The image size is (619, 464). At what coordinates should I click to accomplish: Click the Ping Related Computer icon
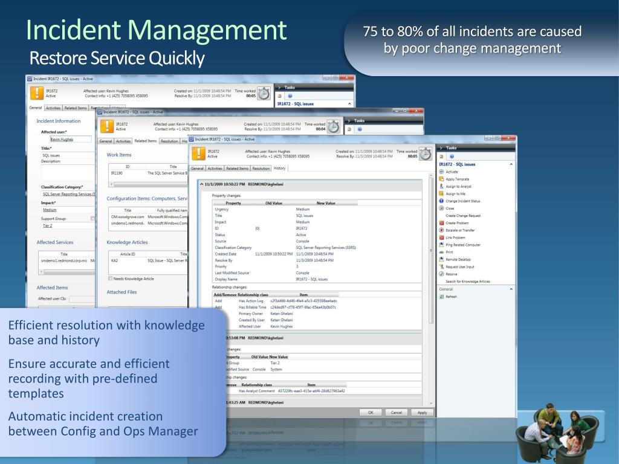point(441,245)
